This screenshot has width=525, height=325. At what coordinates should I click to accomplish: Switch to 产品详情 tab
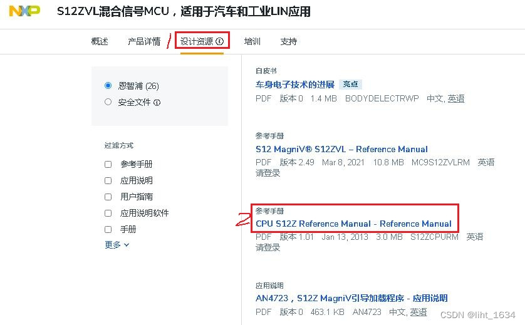point(144,41)
